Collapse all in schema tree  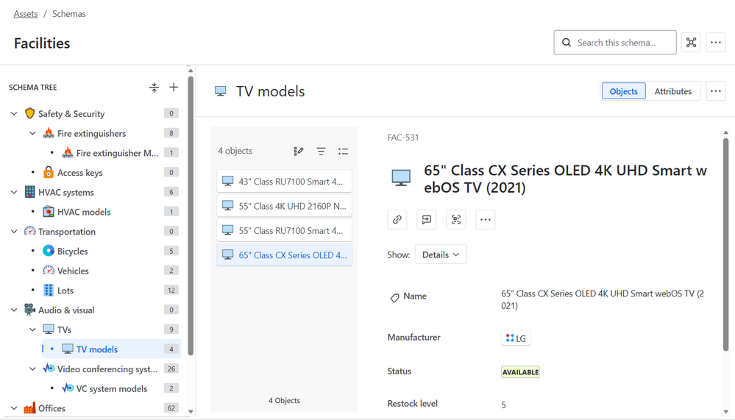click(154, 88)
